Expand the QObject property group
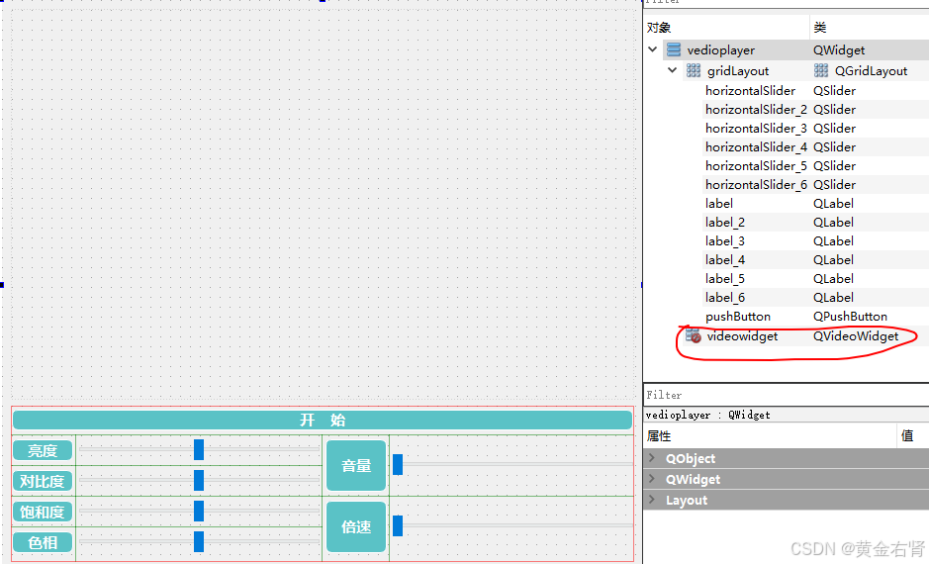This screenshot has width=929, height=564. coord(652,458)
